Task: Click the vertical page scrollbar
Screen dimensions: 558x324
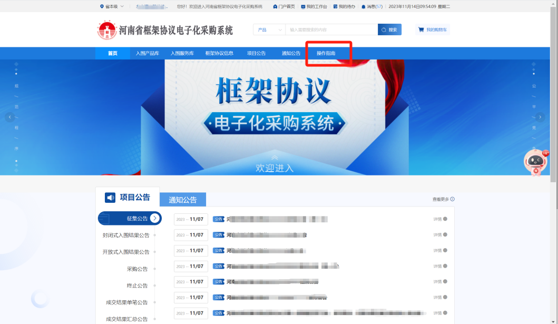Action: 554,94
